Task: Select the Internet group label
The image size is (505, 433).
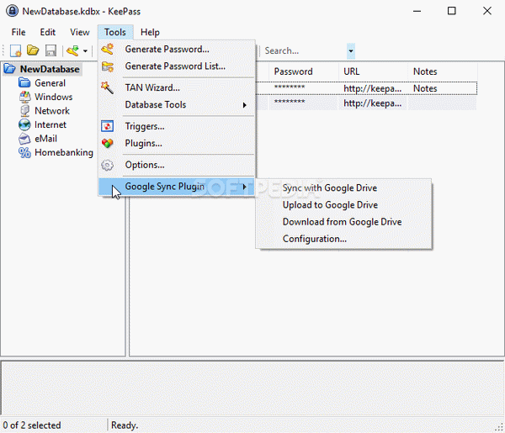Action: tap(50, 124)
